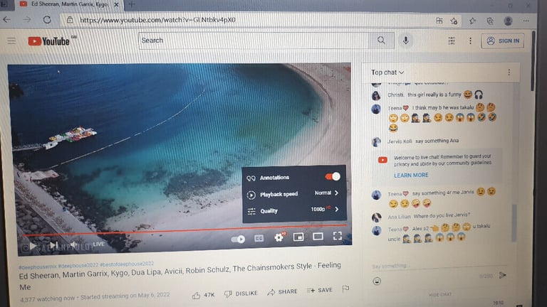Click the LEARN MORE link

coord(411,176)
